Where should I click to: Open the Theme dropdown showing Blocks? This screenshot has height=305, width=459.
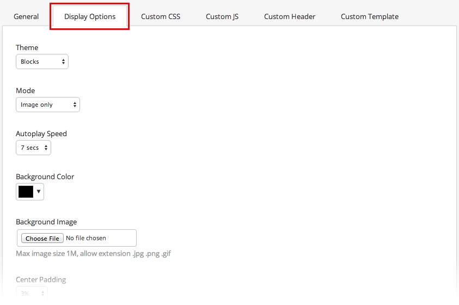pos(42,62)
